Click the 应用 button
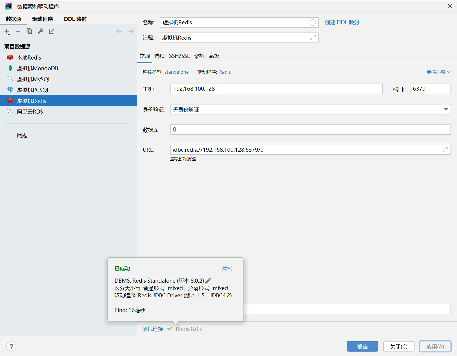Screen dimensions: 457x356 point(435,346)
